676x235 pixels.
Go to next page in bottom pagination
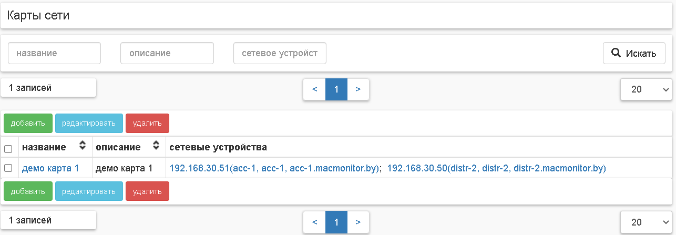point(358,222)
